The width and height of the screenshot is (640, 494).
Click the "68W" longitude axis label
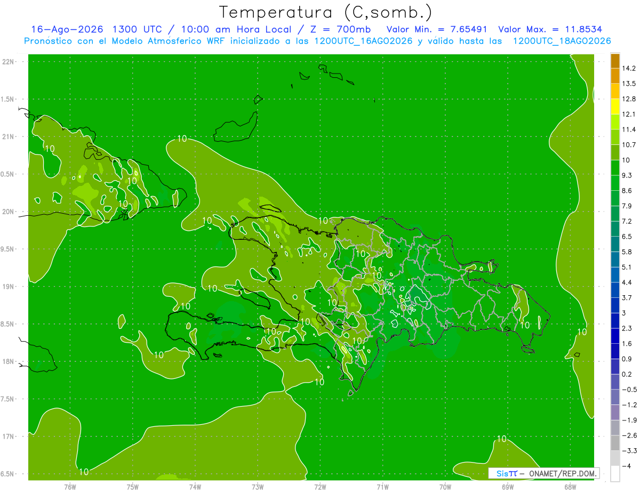point(570,487)
